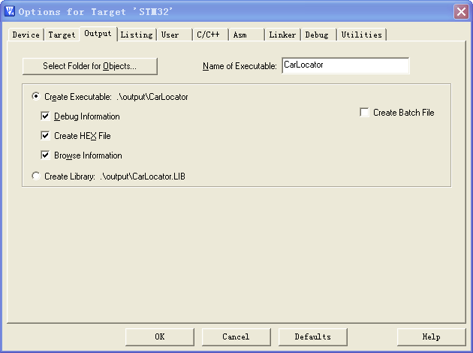Select the Create Library radio button
The image size is (473, 353).
point(36,176)
